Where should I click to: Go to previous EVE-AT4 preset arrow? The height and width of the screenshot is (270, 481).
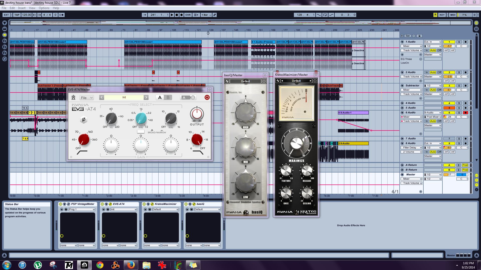(101, 97)
